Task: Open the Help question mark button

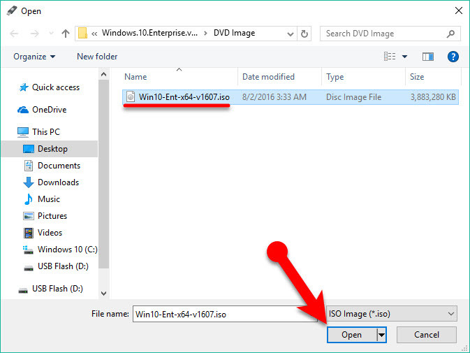Action: pos(453,57)
